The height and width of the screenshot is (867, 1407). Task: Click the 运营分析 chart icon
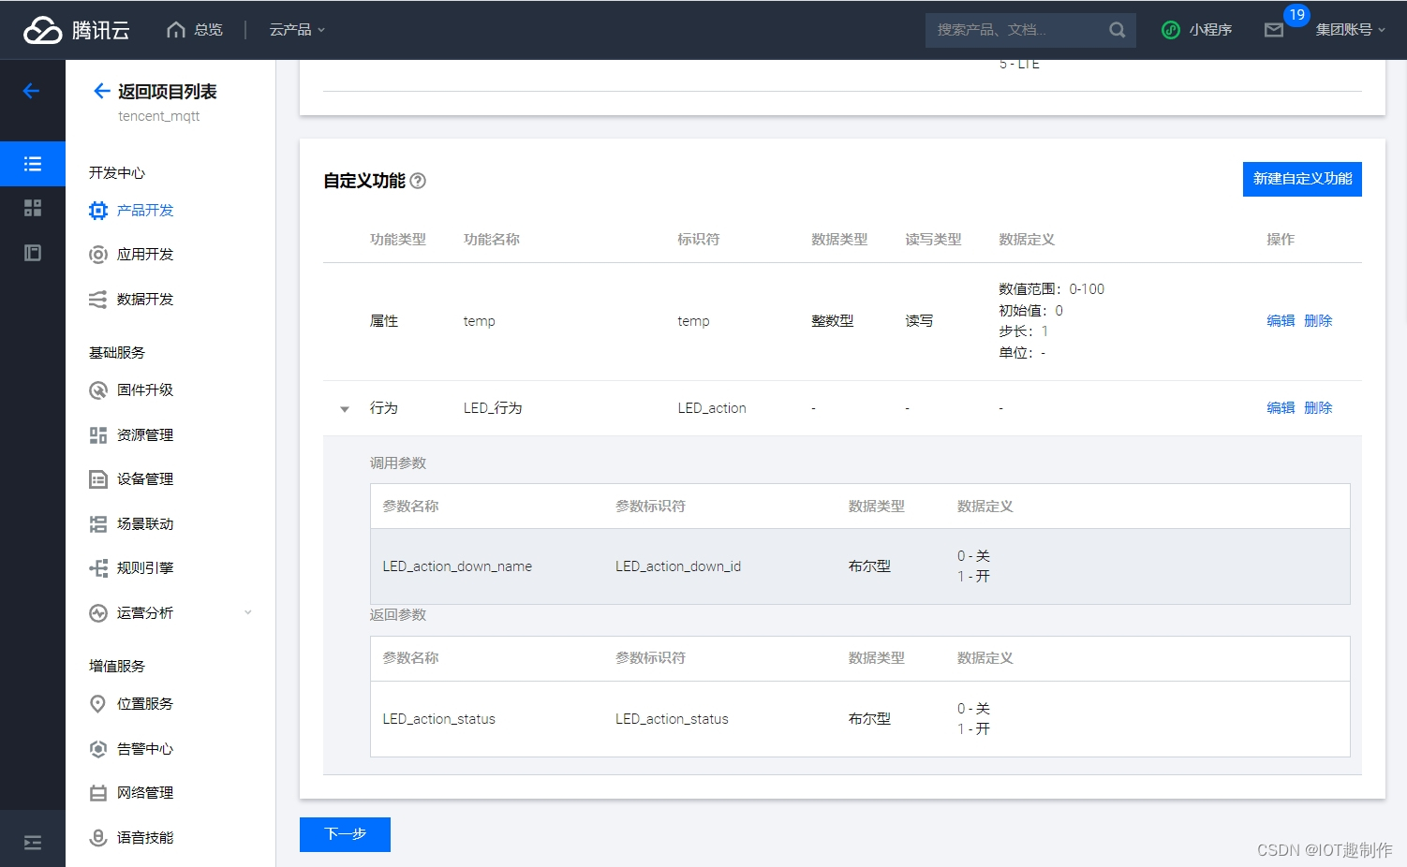click(x=98, y=613)
